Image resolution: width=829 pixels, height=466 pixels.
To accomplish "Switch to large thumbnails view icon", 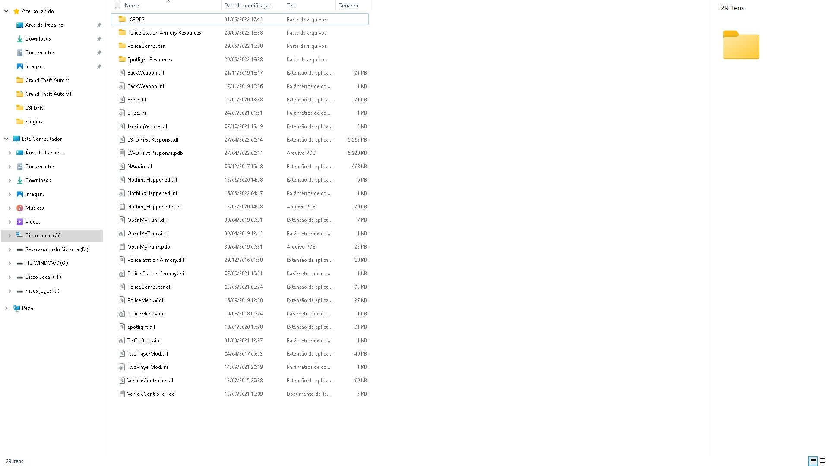I will (823, 461).
